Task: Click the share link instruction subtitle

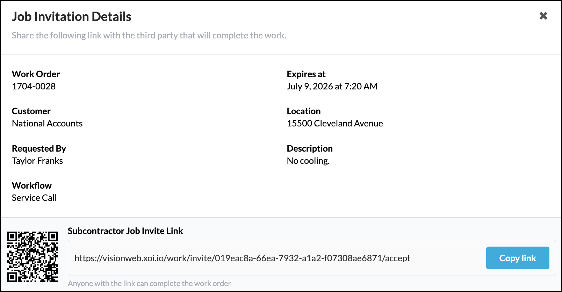Action: pyautogui.click(x=149, y=35)
